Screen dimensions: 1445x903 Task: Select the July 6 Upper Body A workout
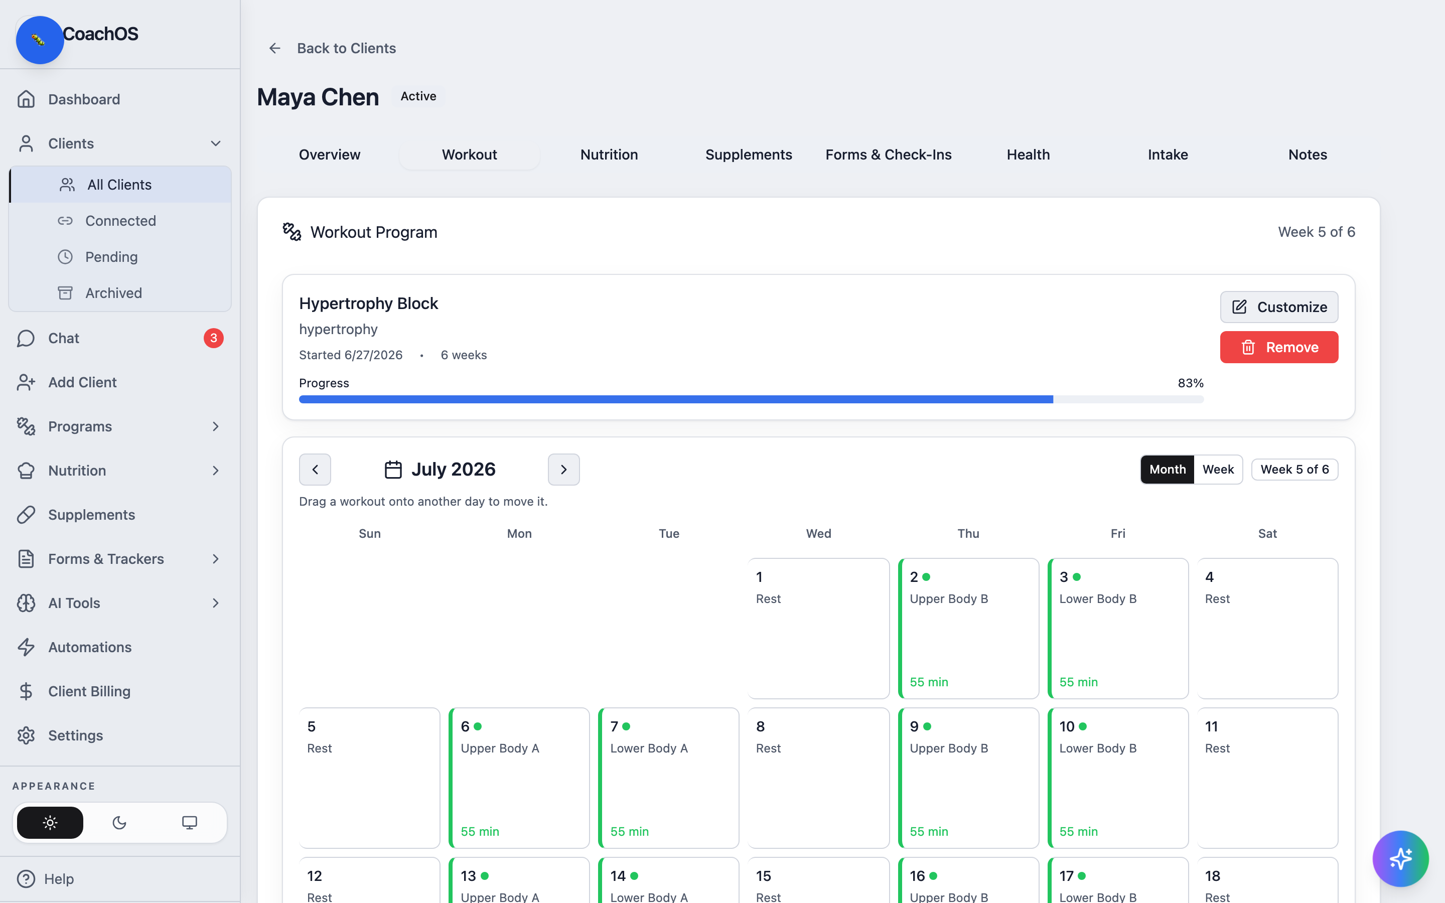(x=519, y=778)
